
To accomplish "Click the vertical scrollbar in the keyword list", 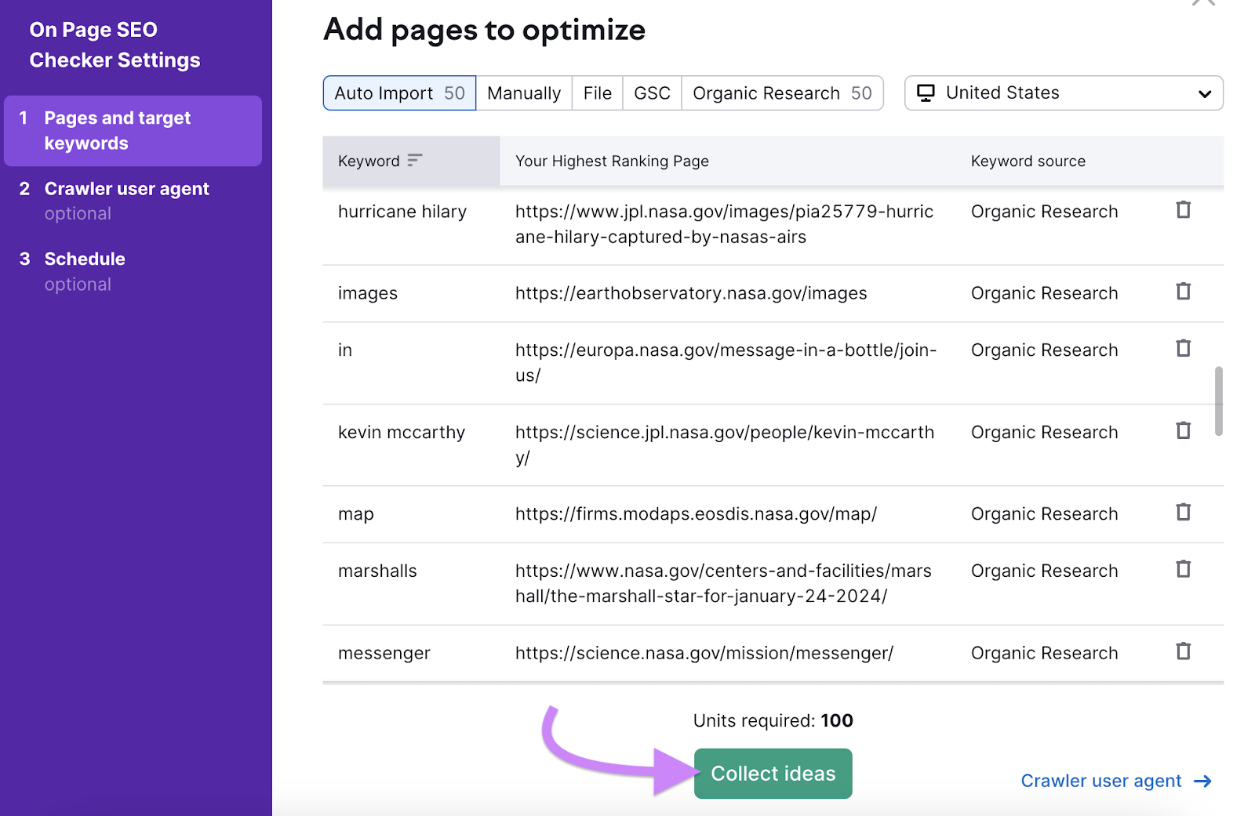I will click(x=1217, y=400).
